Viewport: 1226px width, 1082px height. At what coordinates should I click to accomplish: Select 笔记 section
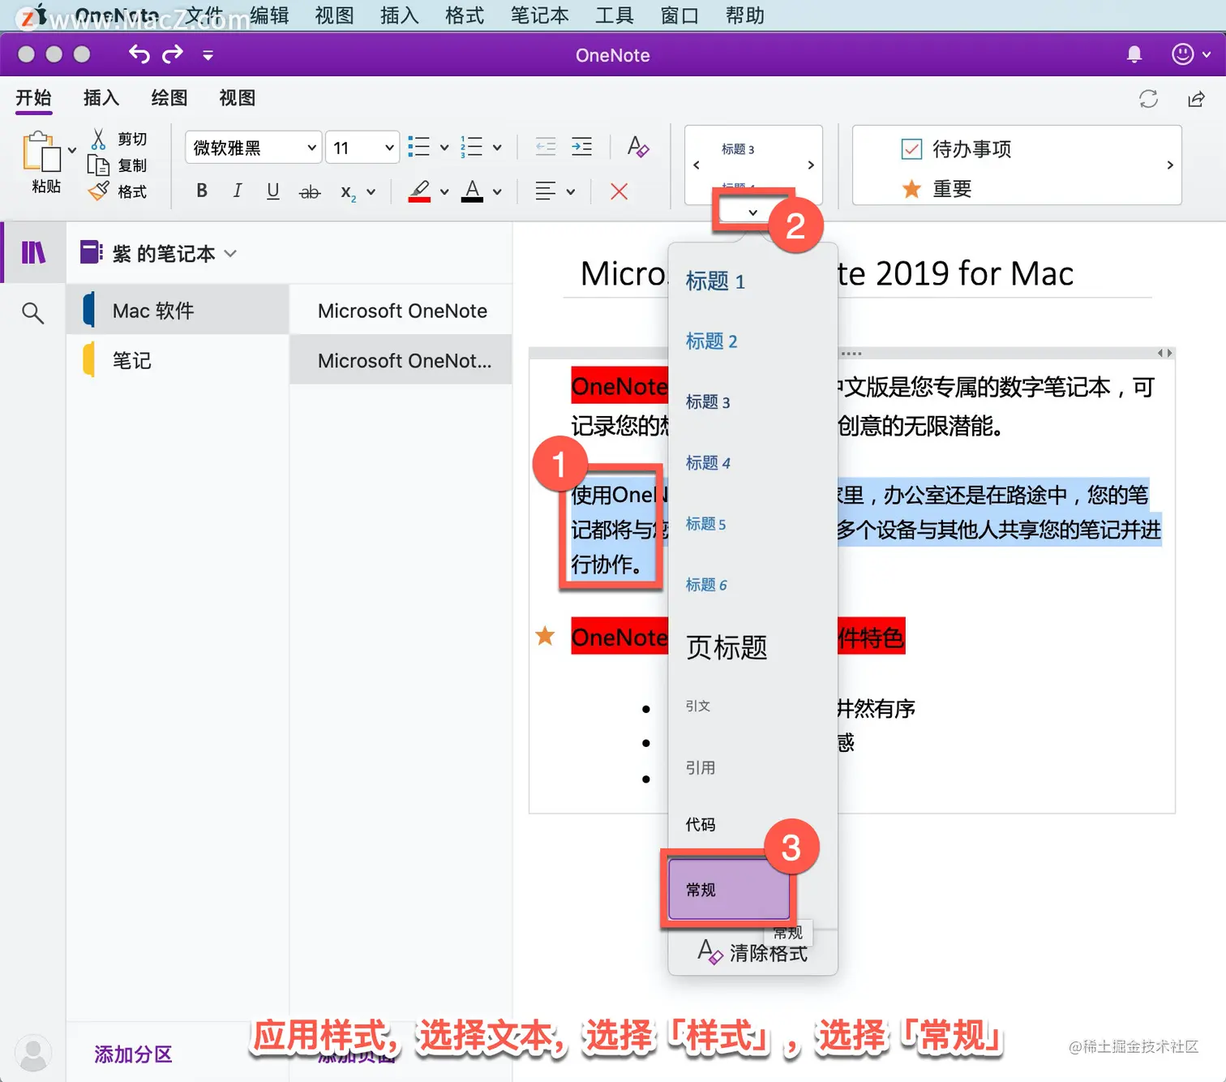[178, 360]
